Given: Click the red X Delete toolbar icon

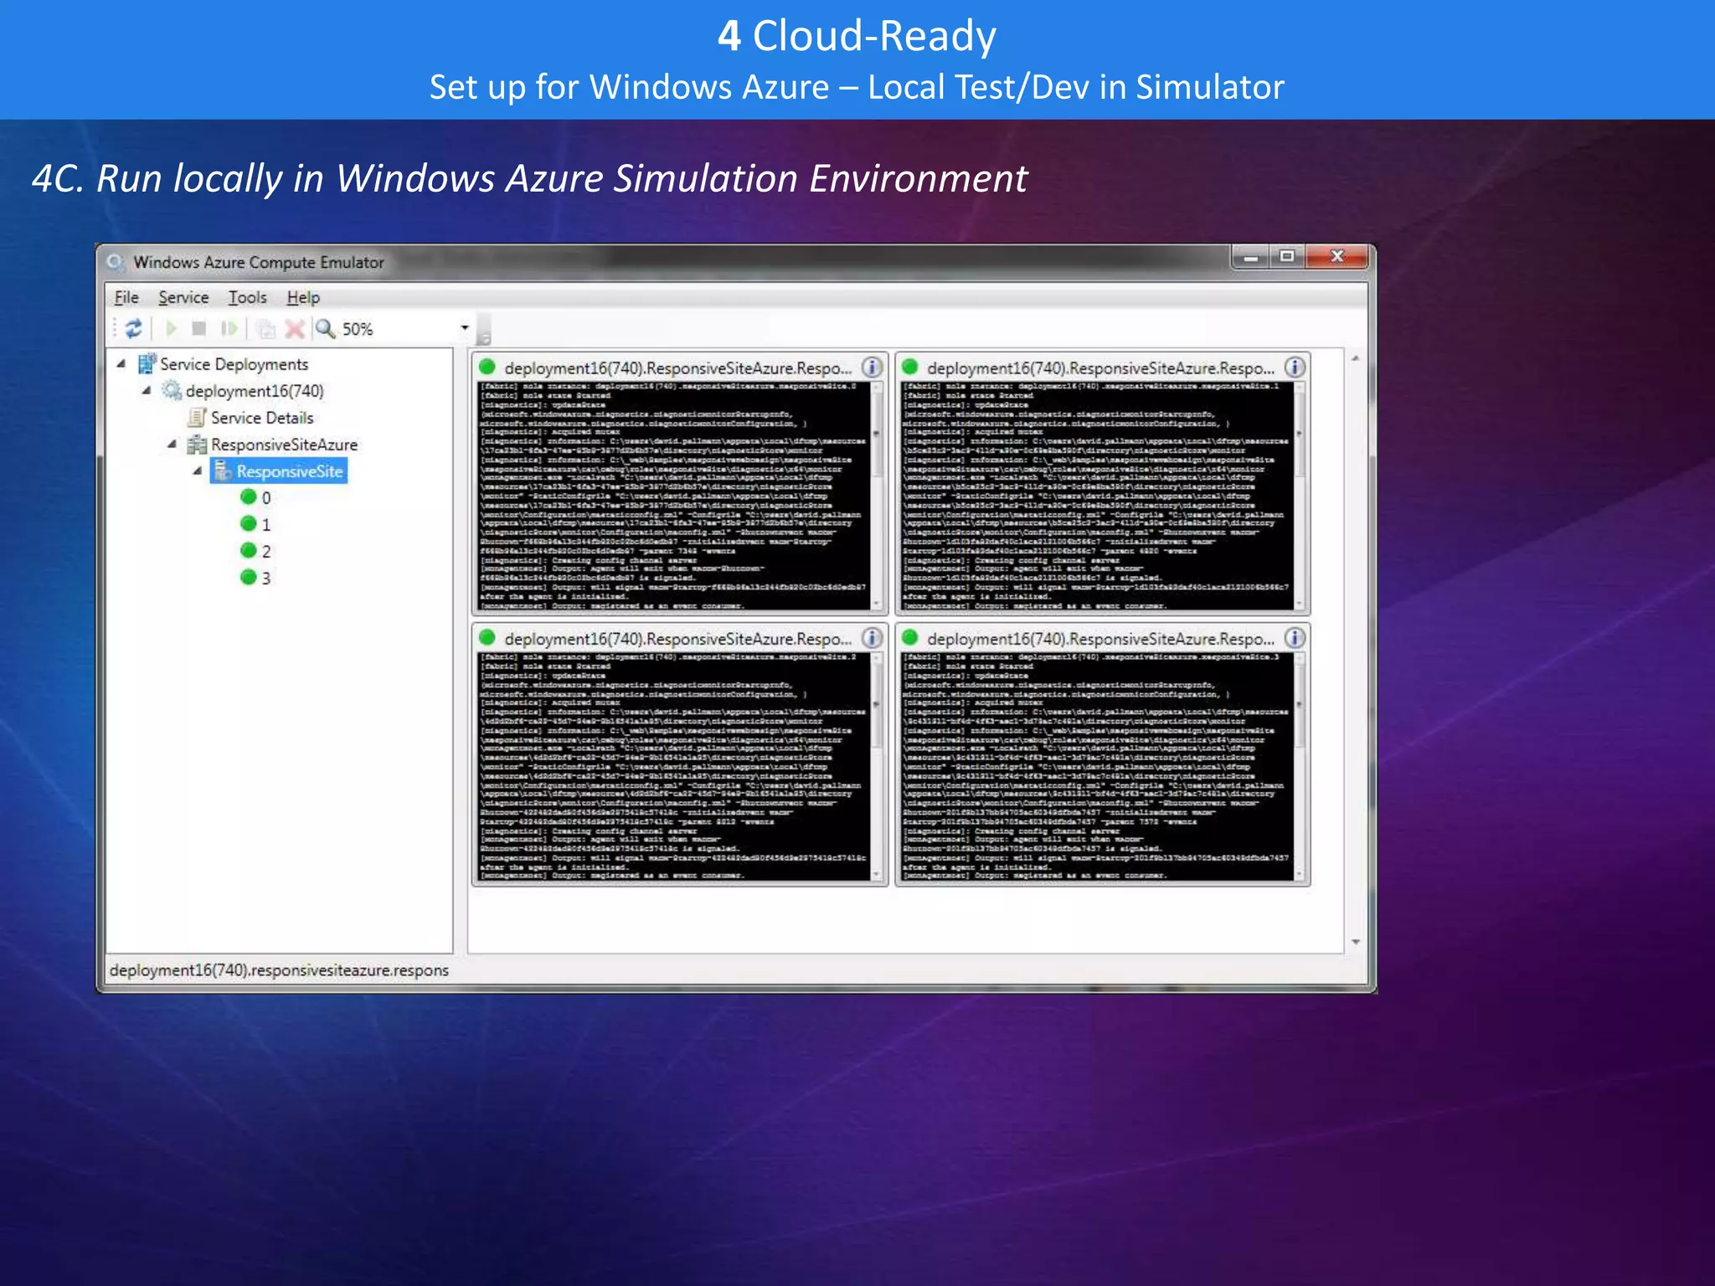Looking at the screenshot, I should click(294, 328).
